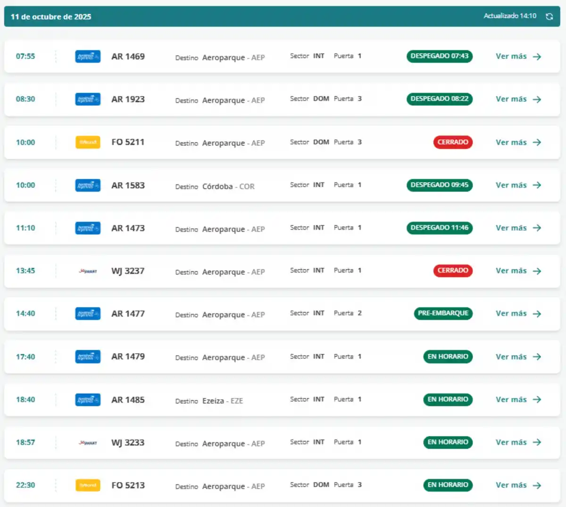This screenshot has height=507, width=566.
Task: Open Ver más for flight FO 5213
Action: pos(518,485)
